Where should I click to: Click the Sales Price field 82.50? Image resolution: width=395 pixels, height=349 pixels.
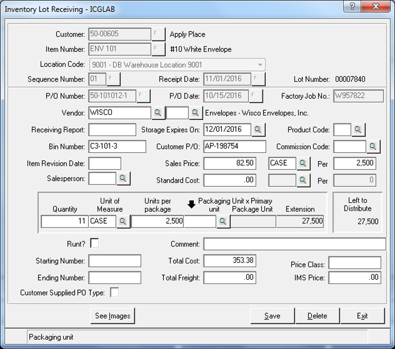pos(230,163)
